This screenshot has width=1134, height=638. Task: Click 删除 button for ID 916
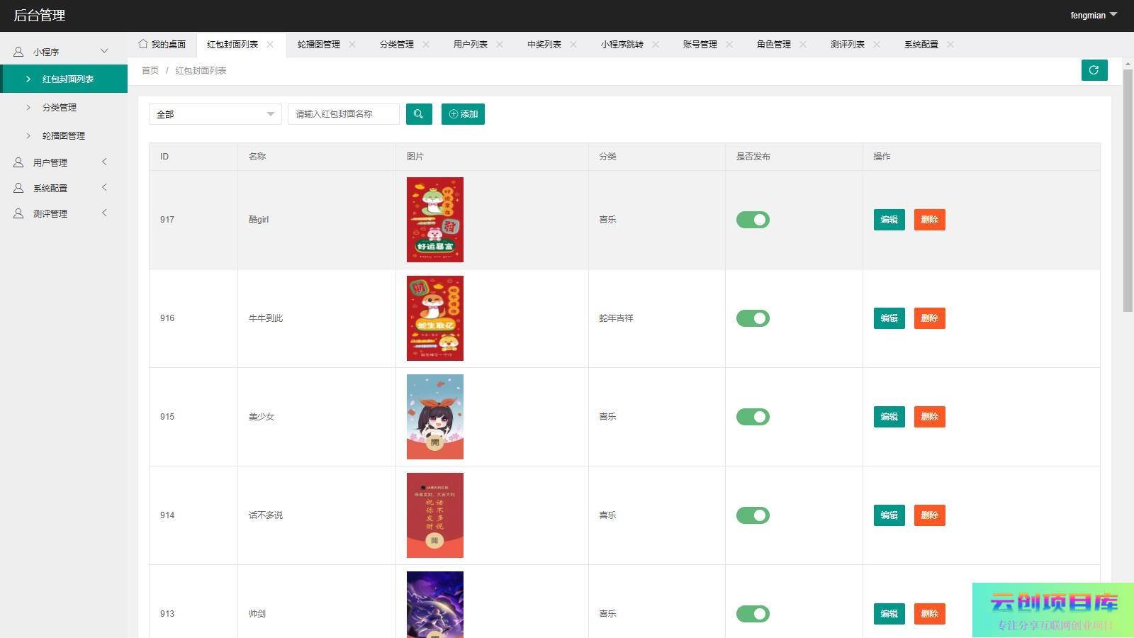(929, 318)
